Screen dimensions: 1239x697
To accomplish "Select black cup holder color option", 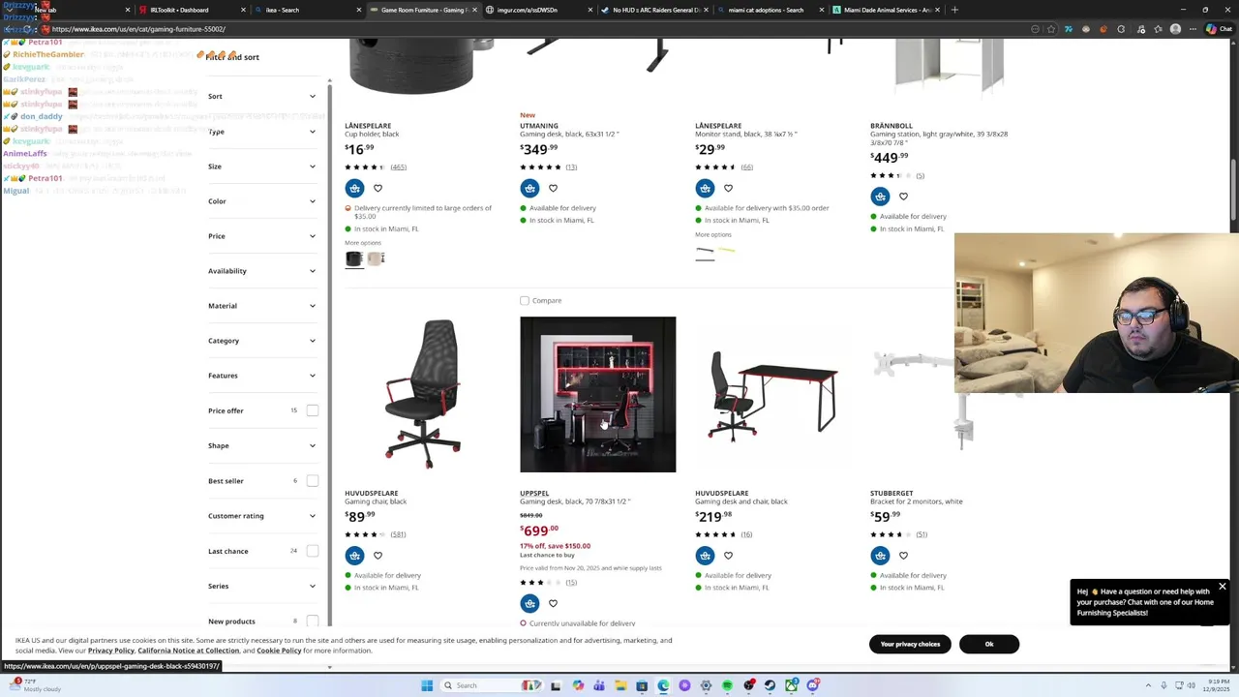I will point(354,258).
